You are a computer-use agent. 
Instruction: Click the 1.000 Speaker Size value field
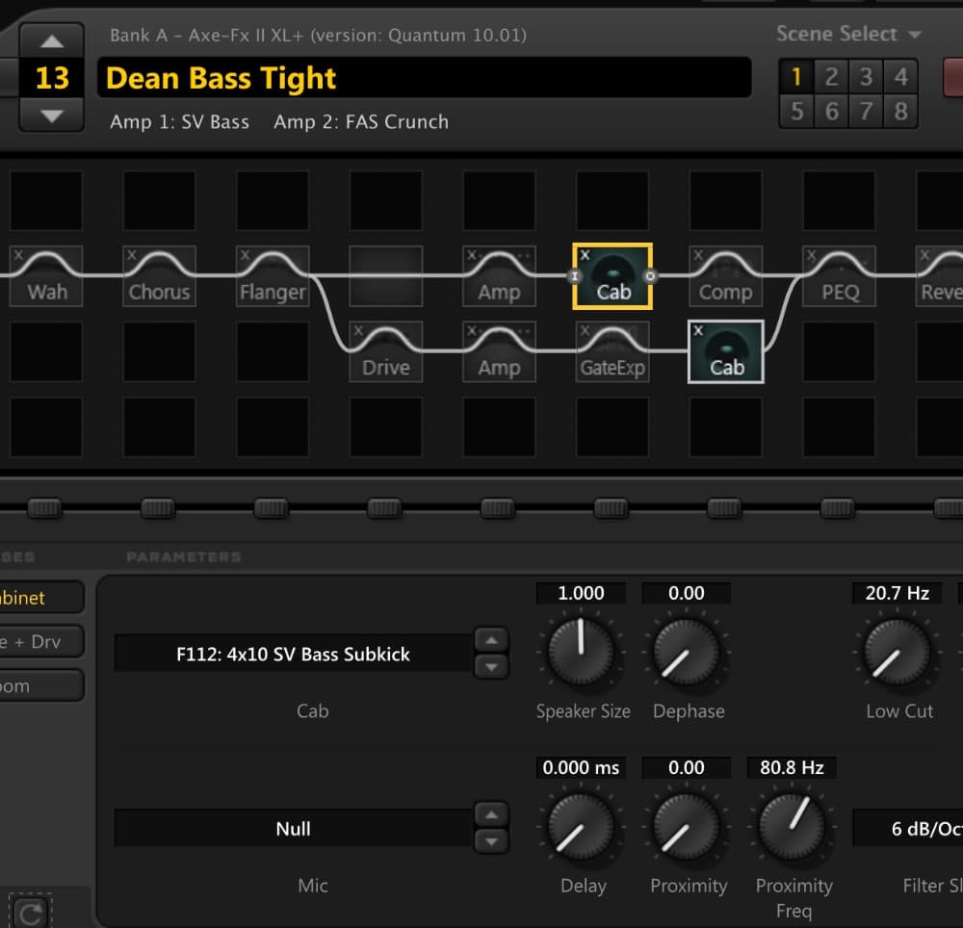click(581, 594)
